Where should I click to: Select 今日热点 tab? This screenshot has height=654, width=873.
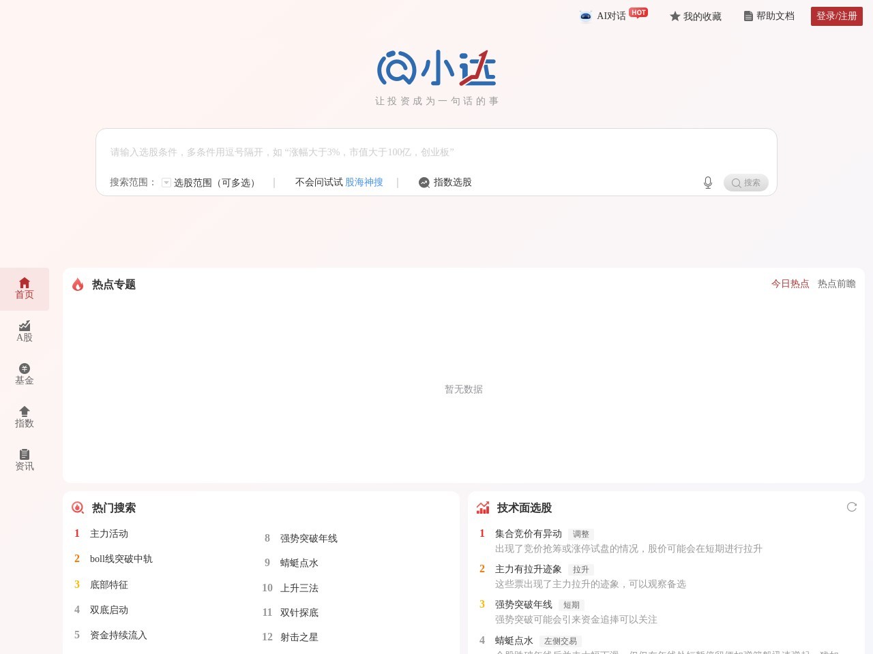[x=790, y=284]
